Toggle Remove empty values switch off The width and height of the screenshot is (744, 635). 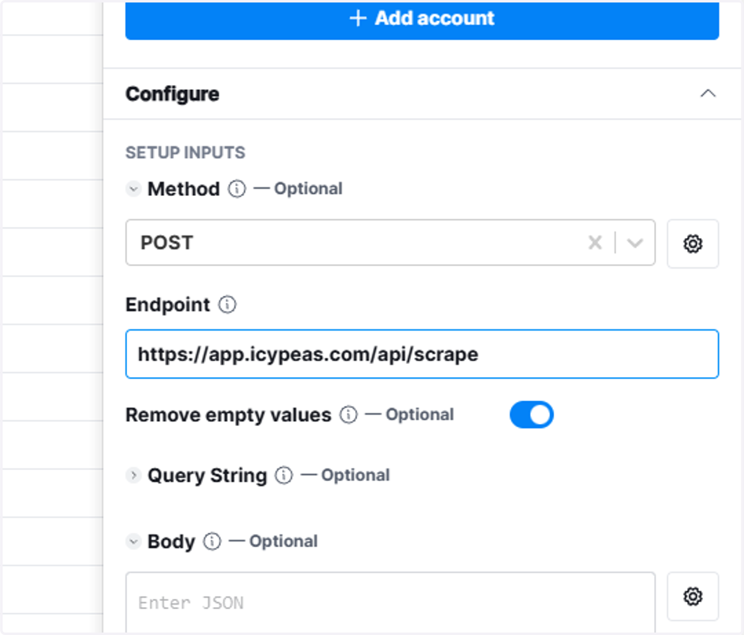531,415
